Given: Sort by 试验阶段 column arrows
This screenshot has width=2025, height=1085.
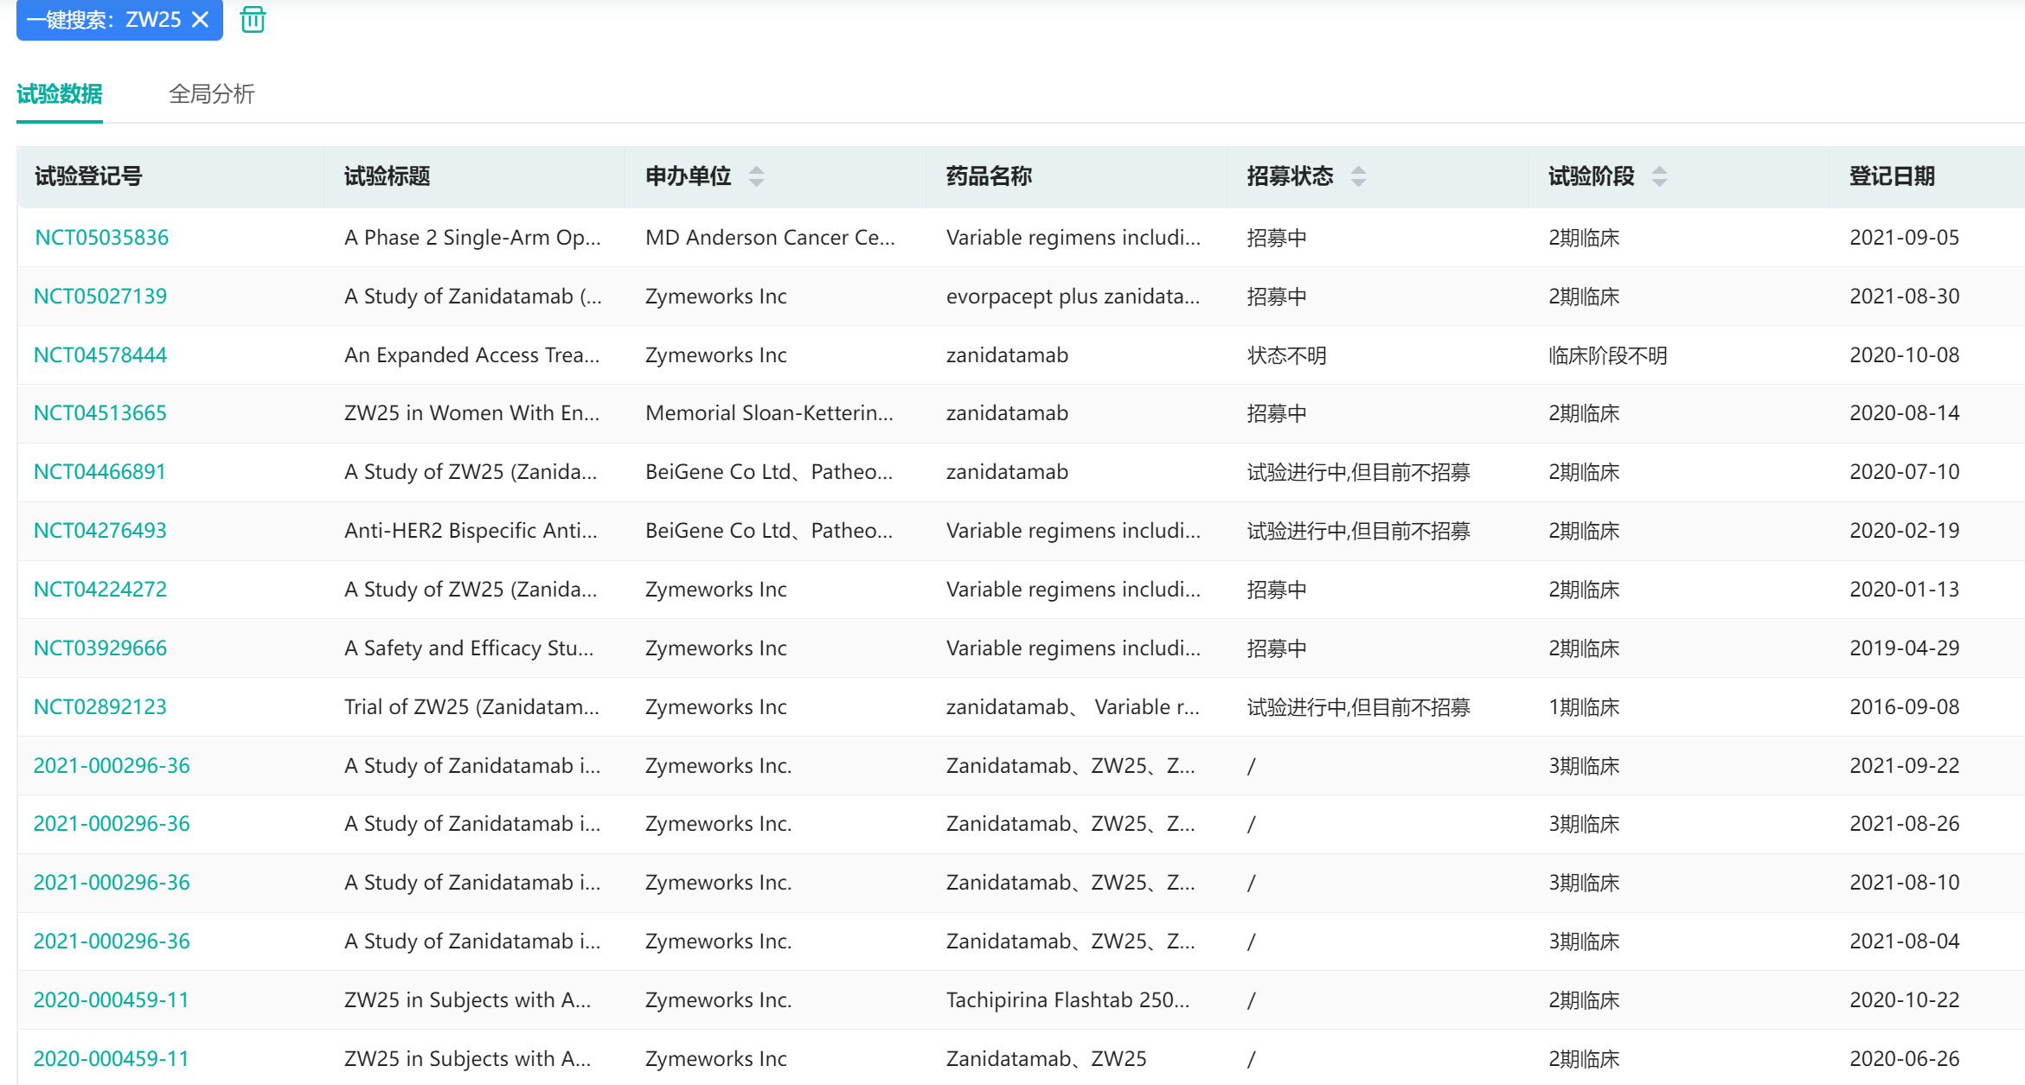Looking at the screenshot, I should point(1659,176).
